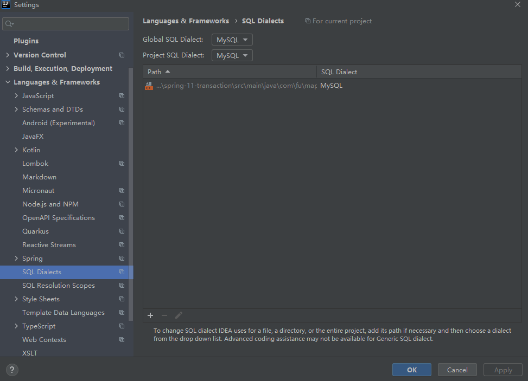The image size is (528, 381).
Task: Click project-level icon beside Lombok
Action: (122, 164)
